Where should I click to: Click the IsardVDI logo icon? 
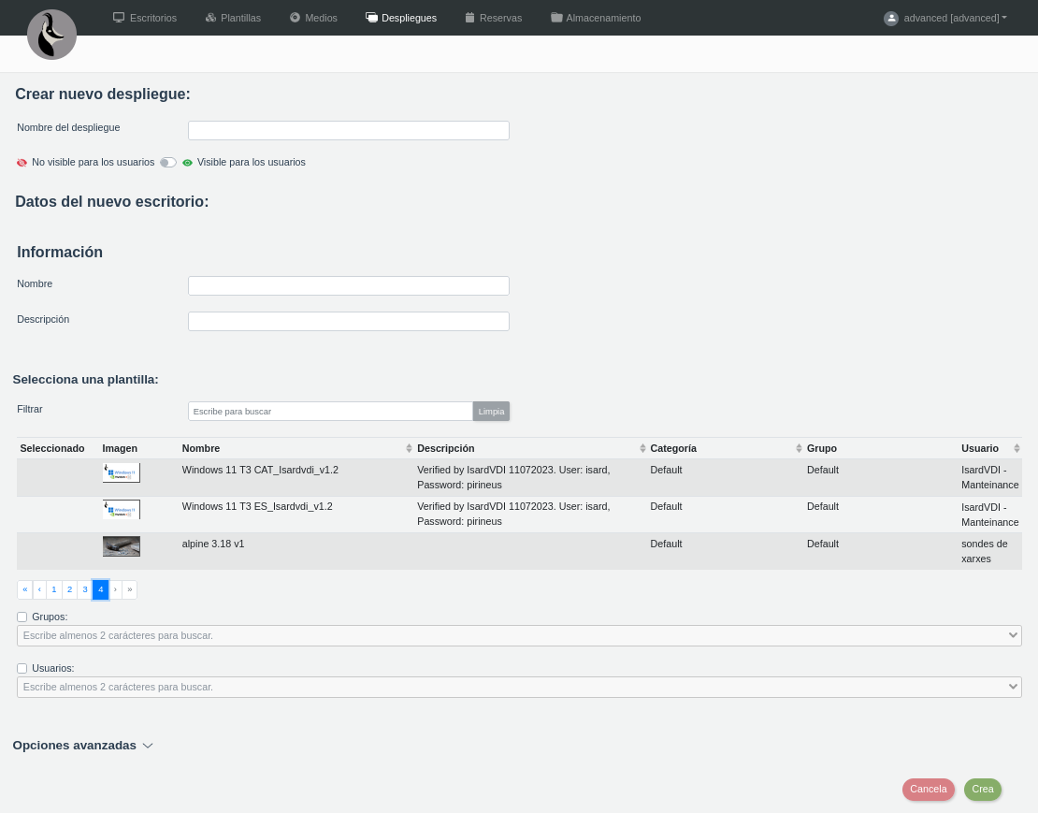click(x=51, y=35)
